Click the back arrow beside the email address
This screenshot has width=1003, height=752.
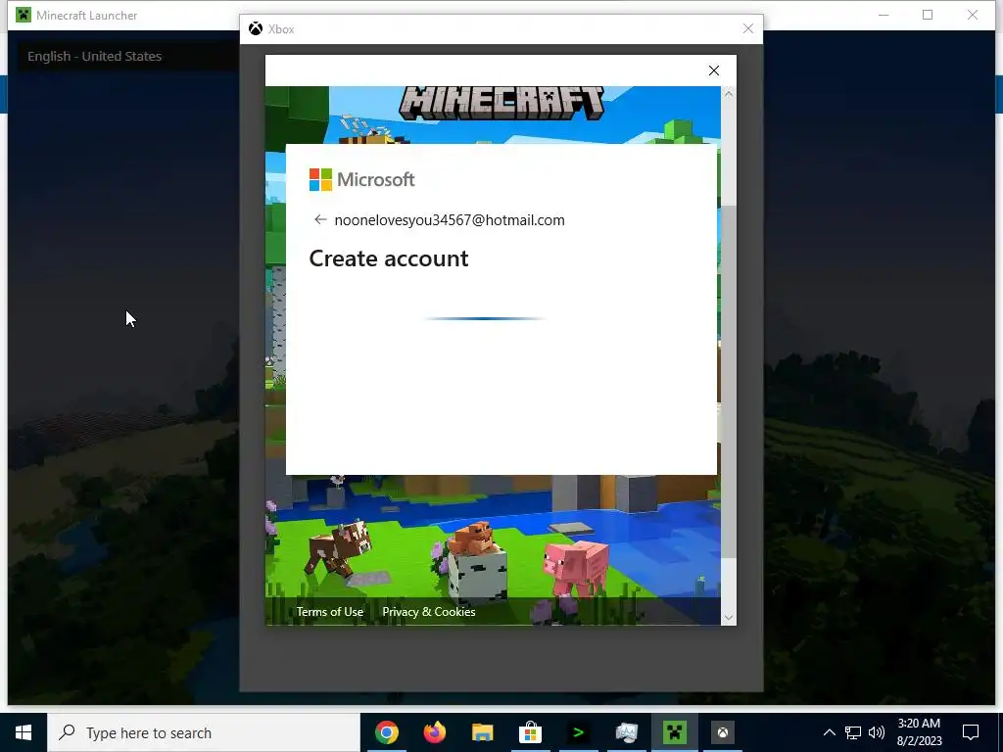pyautogui.click(x=320, y=220)
